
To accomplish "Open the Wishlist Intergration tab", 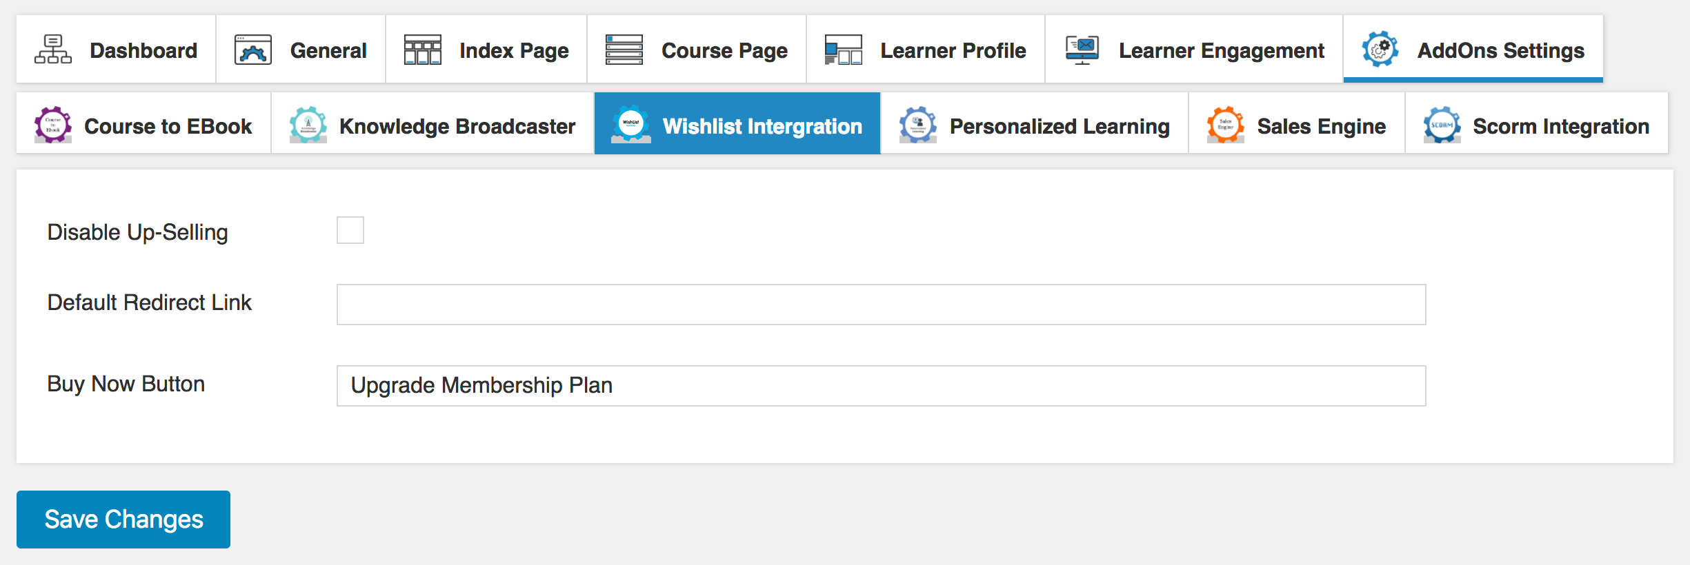I will tap(762, 126).
